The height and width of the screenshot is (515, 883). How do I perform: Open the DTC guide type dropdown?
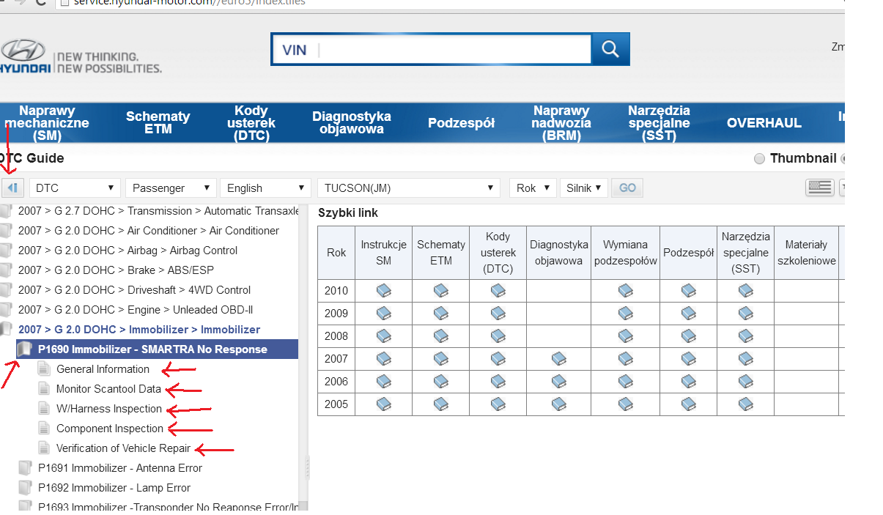point(75,188)
